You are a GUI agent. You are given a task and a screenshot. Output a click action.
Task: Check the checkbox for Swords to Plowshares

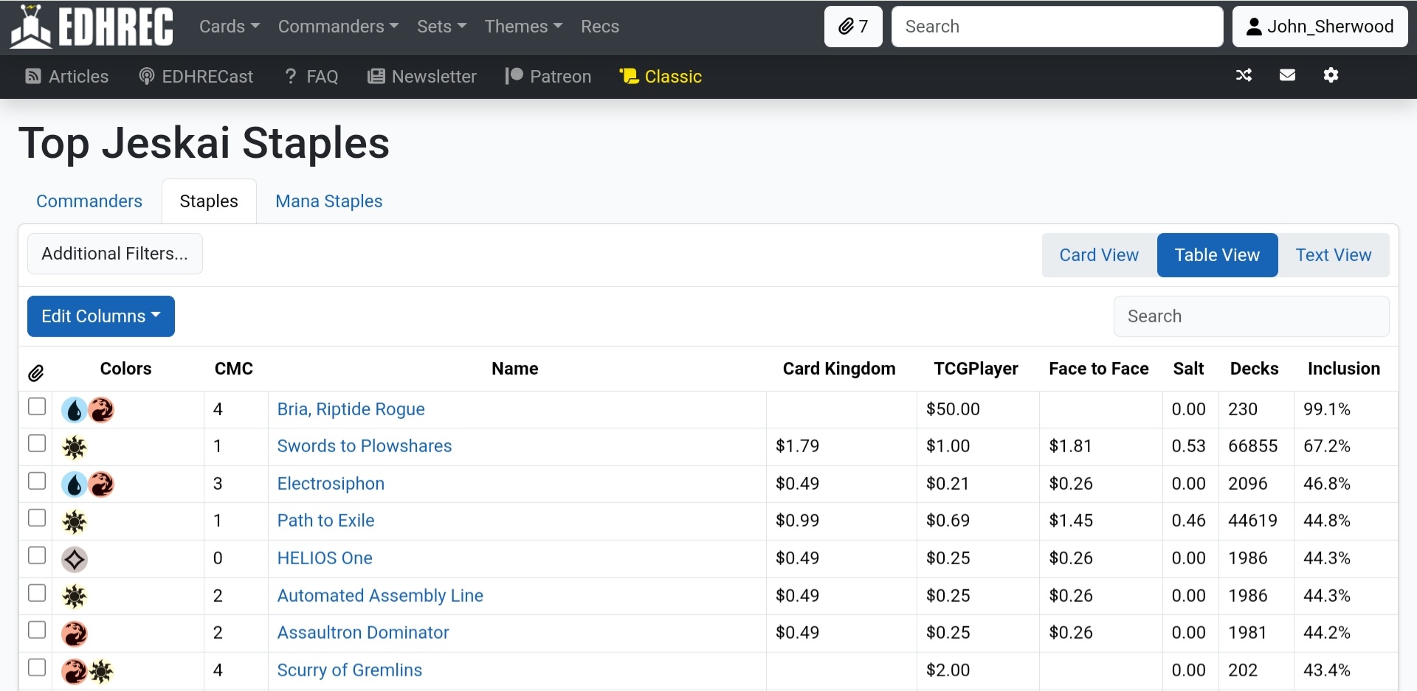point(36,443)
